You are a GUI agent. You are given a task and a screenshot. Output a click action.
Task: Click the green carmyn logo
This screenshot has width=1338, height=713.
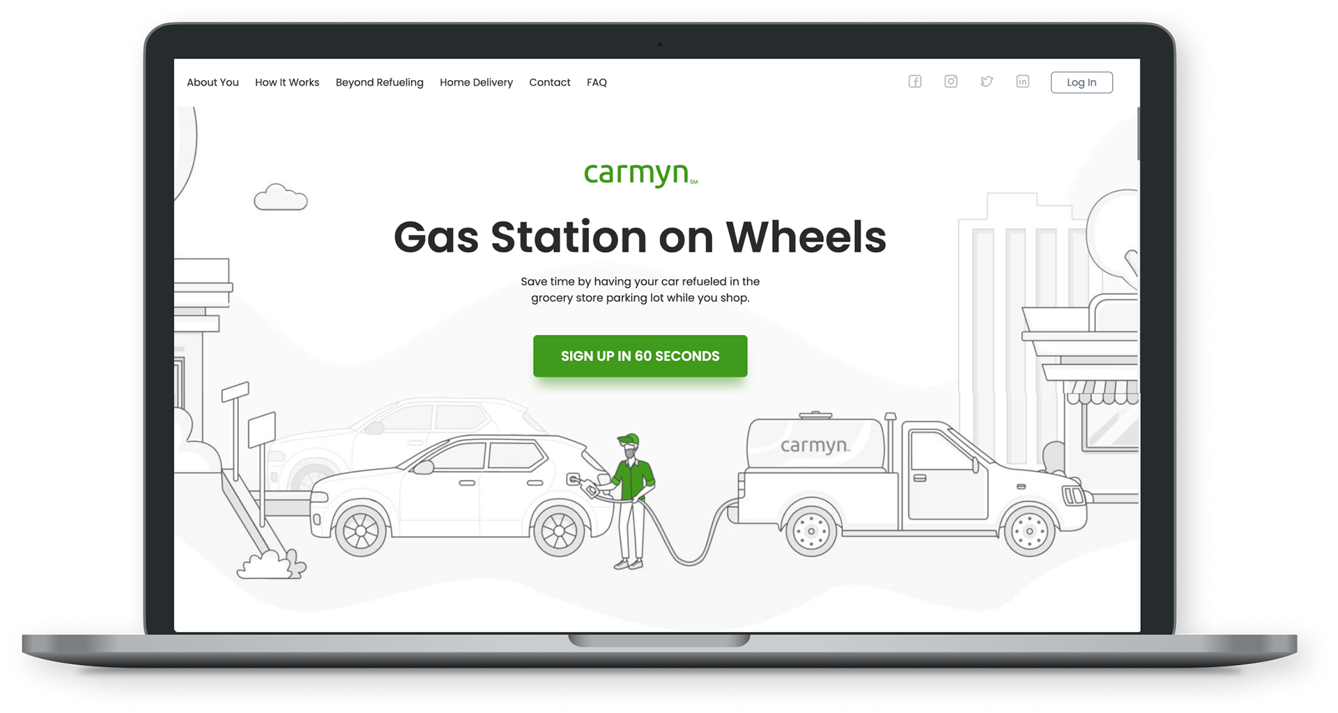[640, 174]
